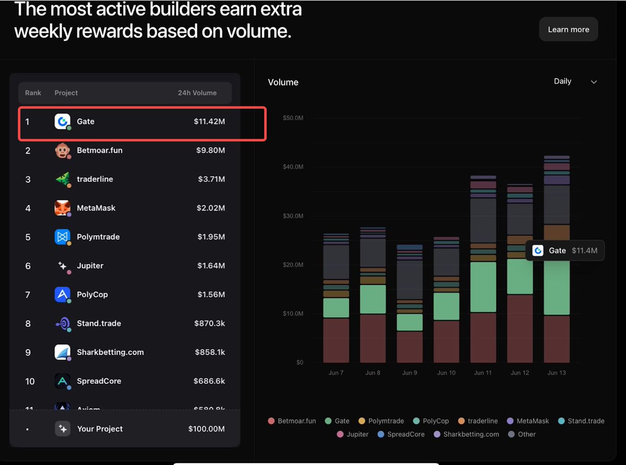Viewport: 626px width, 465px height.
Task: Click the Jun 8 axis label
Action: [x=373, y=373]
